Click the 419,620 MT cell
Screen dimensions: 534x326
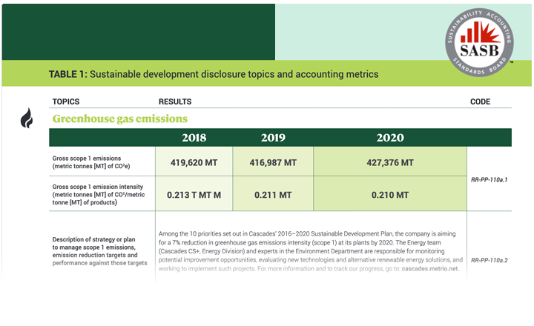(x=194, y=162)
